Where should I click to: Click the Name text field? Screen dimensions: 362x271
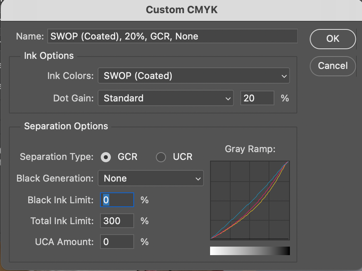(x=172, y=36)
